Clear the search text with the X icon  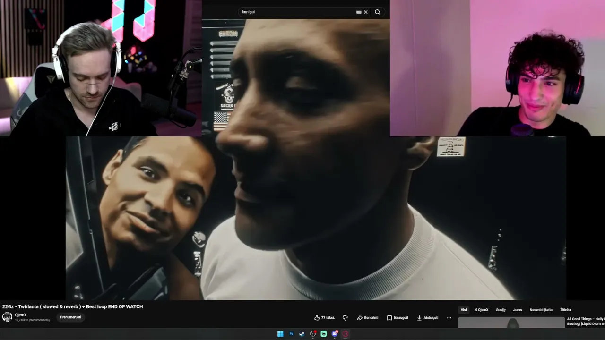coord(365,12)
